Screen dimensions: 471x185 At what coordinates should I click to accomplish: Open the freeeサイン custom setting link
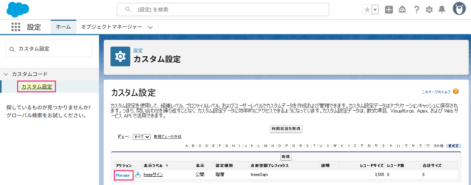153,175
